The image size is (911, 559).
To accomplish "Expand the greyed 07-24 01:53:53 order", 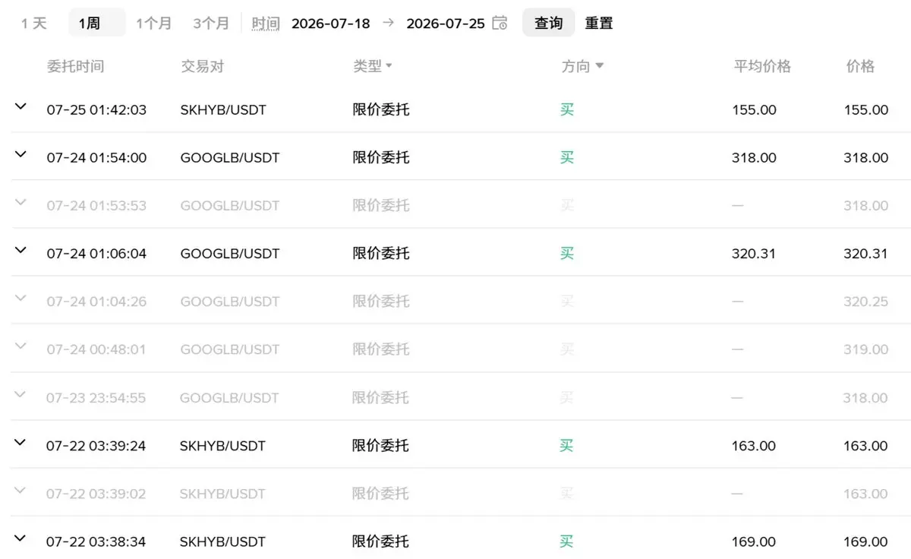I will tap(20, 203).
